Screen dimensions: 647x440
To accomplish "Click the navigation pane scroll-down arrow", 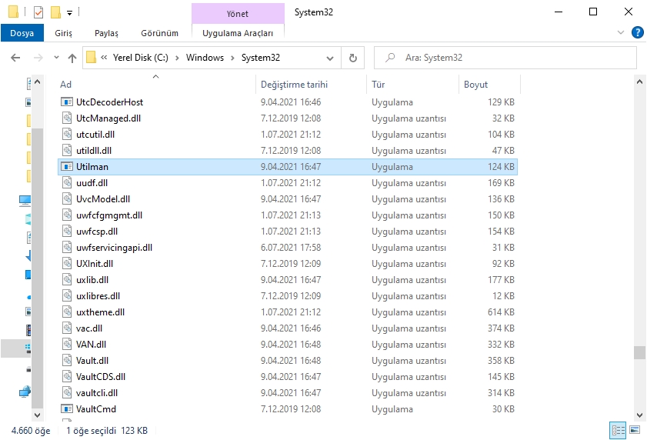I will pos(37,415).
